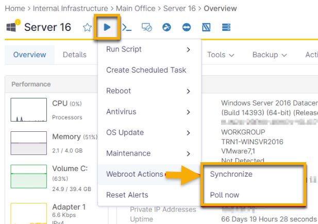The height and width of the screenshot is (224, 318).
Task: Choose Synchronize from Webroot Actions
Action: pyautogui.click(x=231, y=174)
